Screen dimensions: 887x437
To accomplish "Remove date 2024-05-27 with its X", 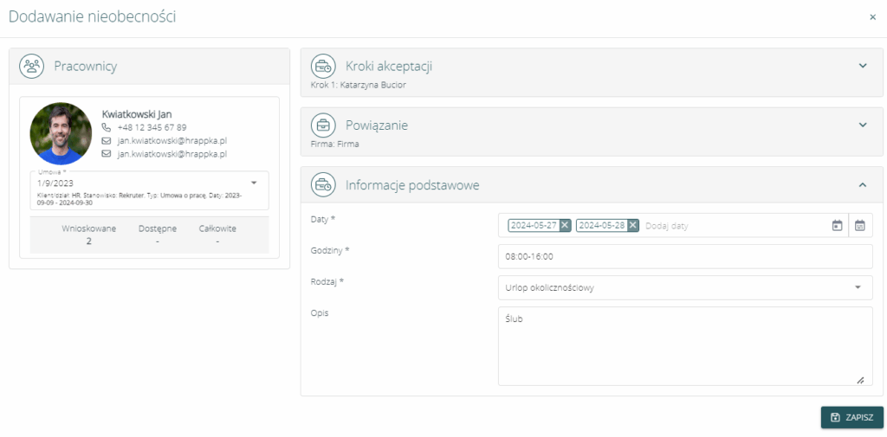I will point(565,225).
